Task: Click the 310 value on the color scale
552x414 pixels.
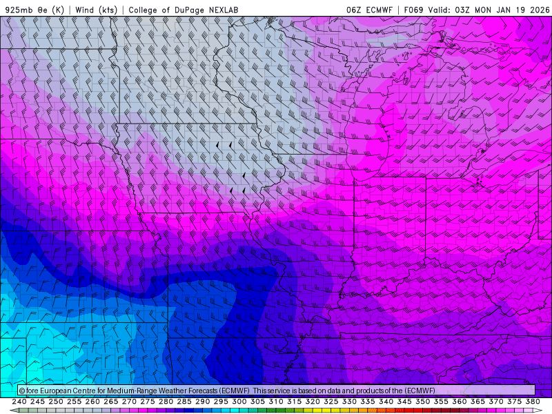Action: 276,402
